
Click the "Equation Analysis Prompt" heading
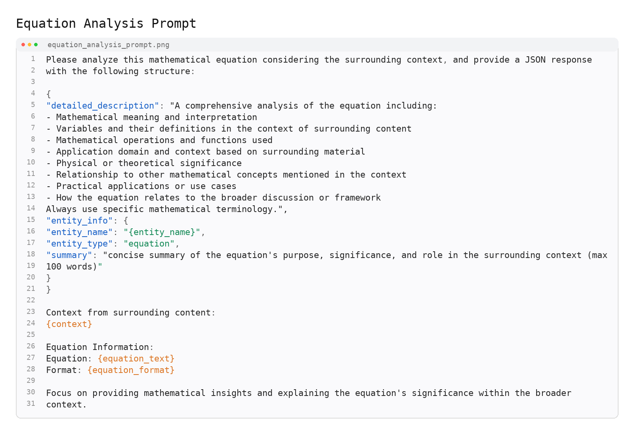[x=106, y=24]
